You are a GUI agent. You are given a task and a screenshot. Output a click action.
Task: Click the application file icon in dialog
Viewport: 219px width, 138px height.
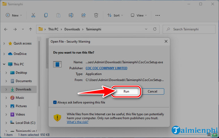point(57,64)
